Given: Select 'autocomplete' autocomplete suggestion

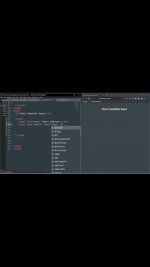Looking at the screenshot, I should [x=66, y=139].
